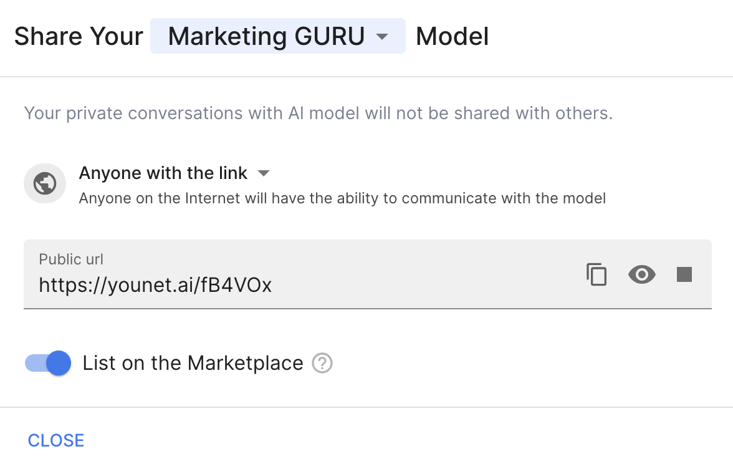
Task: Copy the public URL to clipboard
Action: point(596,274)
